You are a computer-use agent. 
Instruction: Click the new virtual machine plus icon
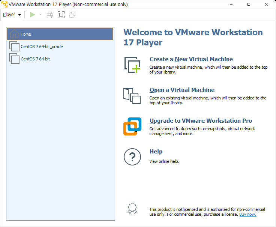[132, 65]
